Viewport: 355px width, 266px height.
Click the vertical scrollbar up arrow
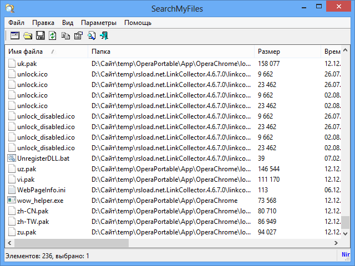345,50
